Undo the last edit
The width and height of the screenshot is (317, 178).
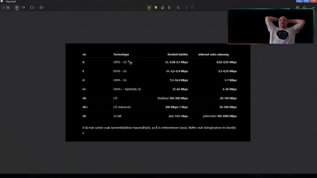point(186,7)
